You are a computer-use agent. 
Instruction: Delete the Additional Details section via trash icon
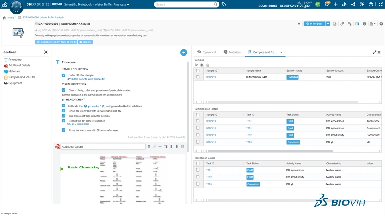point(182,147)
